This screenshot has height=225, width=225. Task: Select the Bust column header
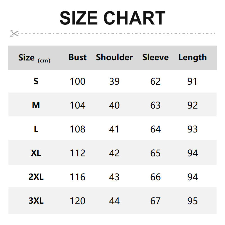[x=78, y=57]
